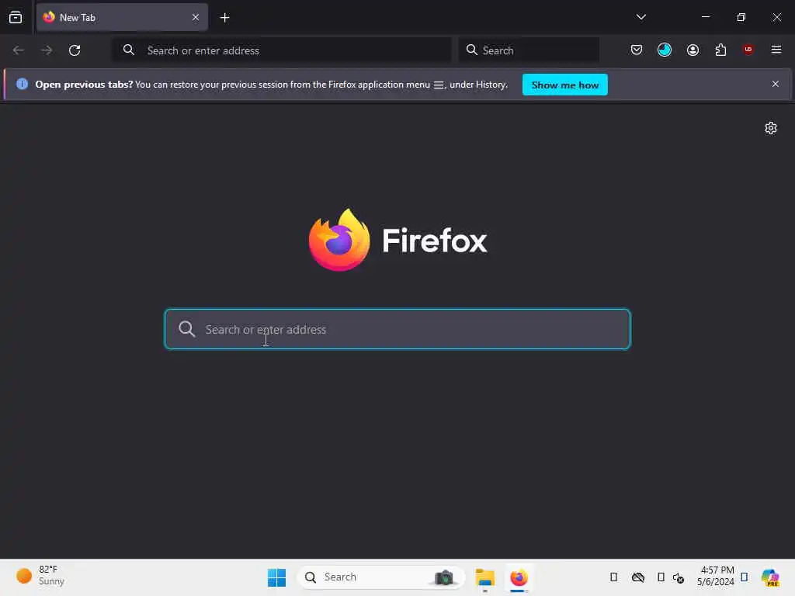The width and height of the screenshot is (795, 596).
Task: Click the blue info icon in notification bar
Action: click(x=22, y=84)
